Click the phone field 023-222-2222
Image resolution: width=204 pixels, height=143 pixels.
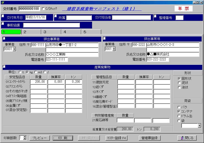pyautogui.click(x=158, y=59)
